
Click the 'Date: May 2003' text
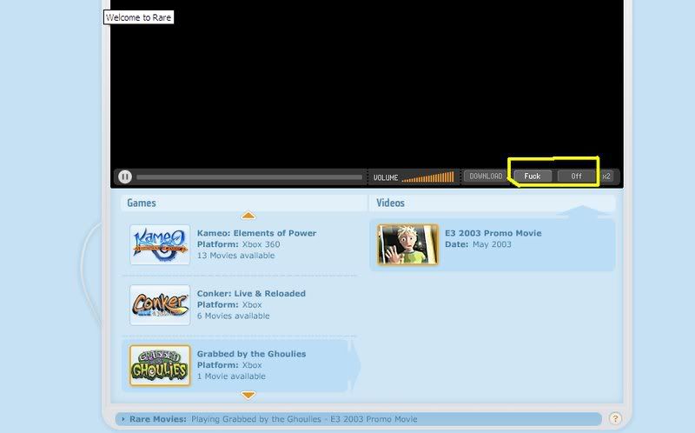479,244
